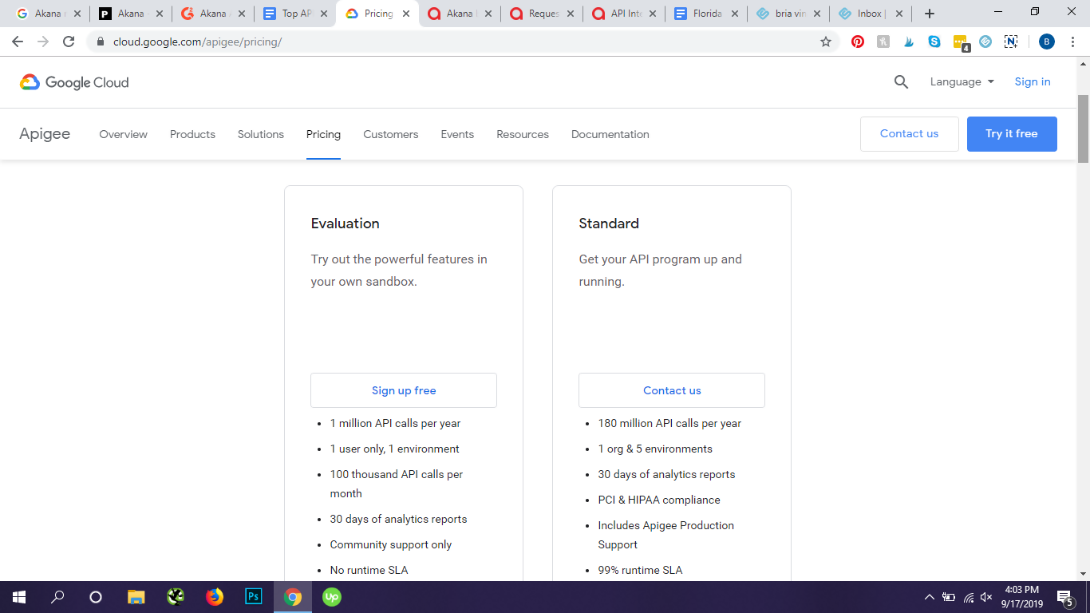The height and width of the screenshot is (613, 1090).
Task: Reload the page using the refresh icon
Action: point(69,42)
